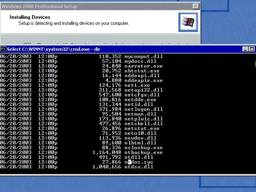Click netplwiz.dll in the listing
Image resolution: width=256 pixels, height=192 pixels.
coord(144,119)
